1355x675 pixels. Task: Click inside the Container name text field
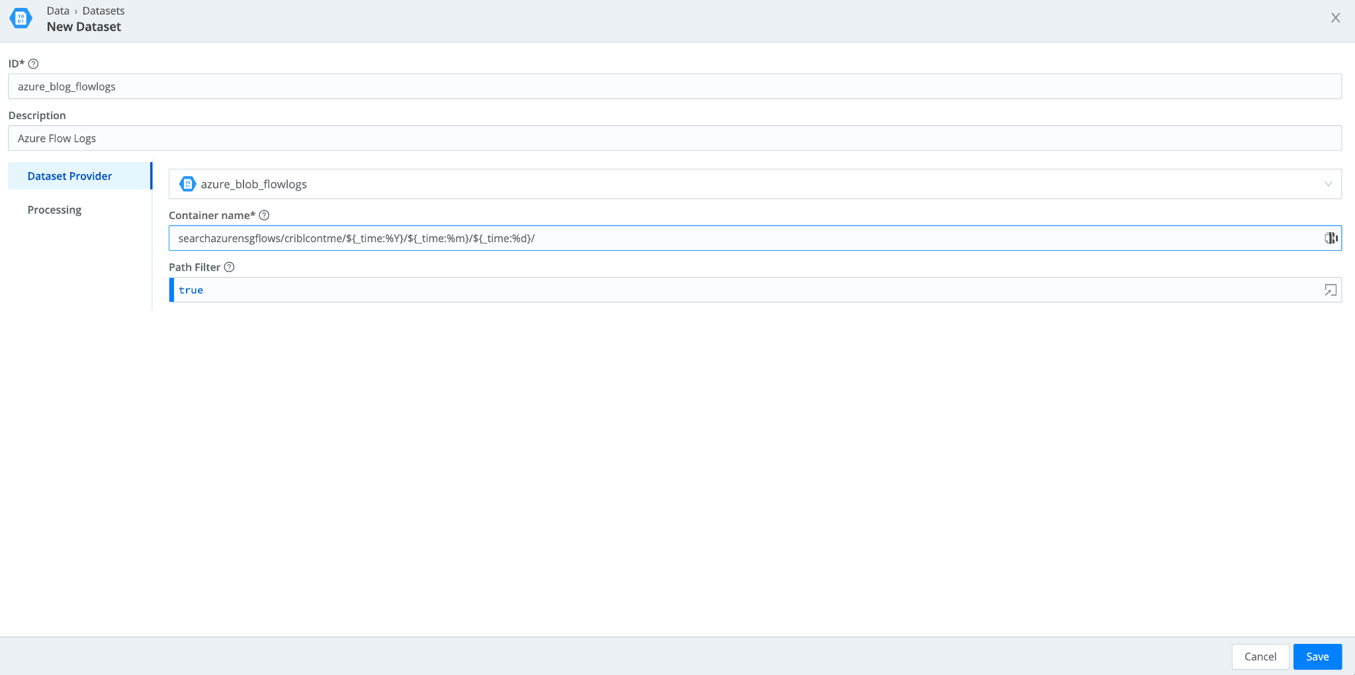point(741,238)
